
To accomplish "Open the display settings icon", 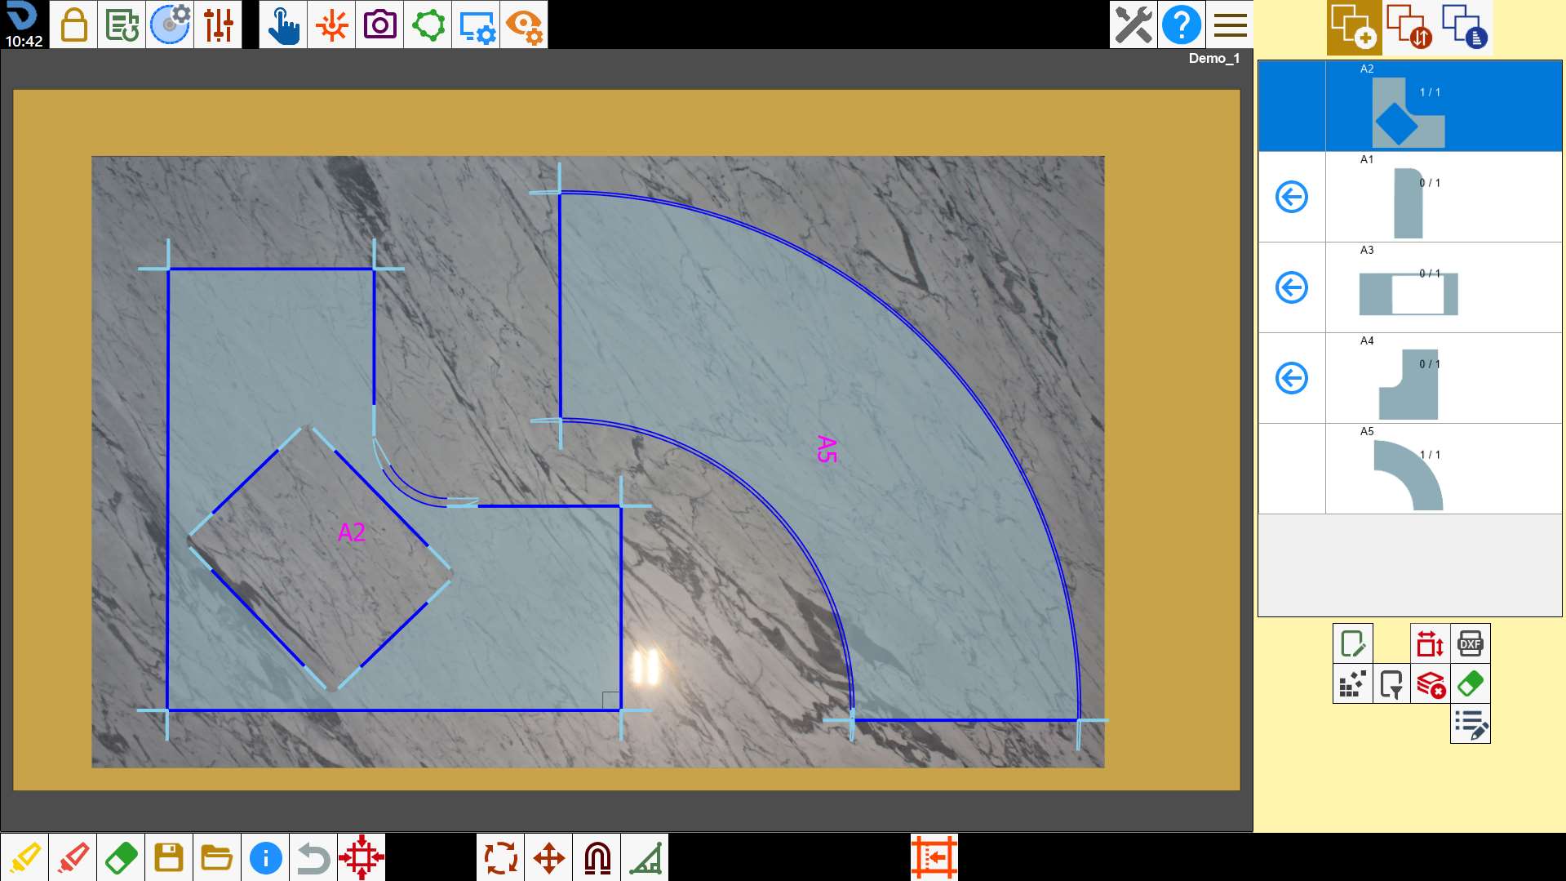I will (x=476, y=24).
